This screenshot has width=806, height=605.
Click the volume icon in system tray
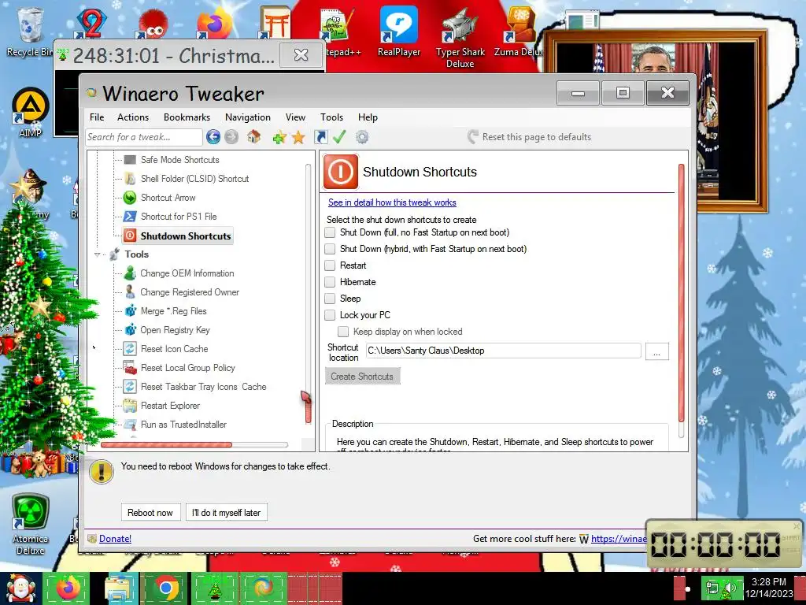tap(730, 588)
